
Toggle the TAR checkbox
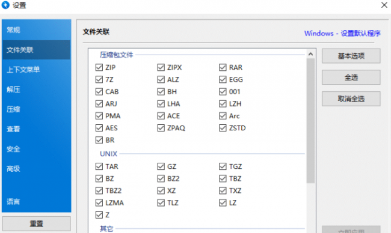99,166
